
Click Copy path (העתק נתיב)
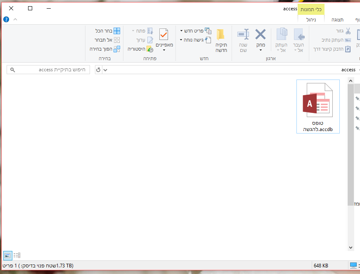(336, 40)
